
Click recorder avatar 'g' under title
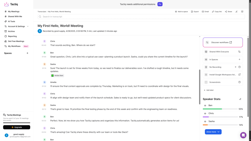click(x=40, y=31)
